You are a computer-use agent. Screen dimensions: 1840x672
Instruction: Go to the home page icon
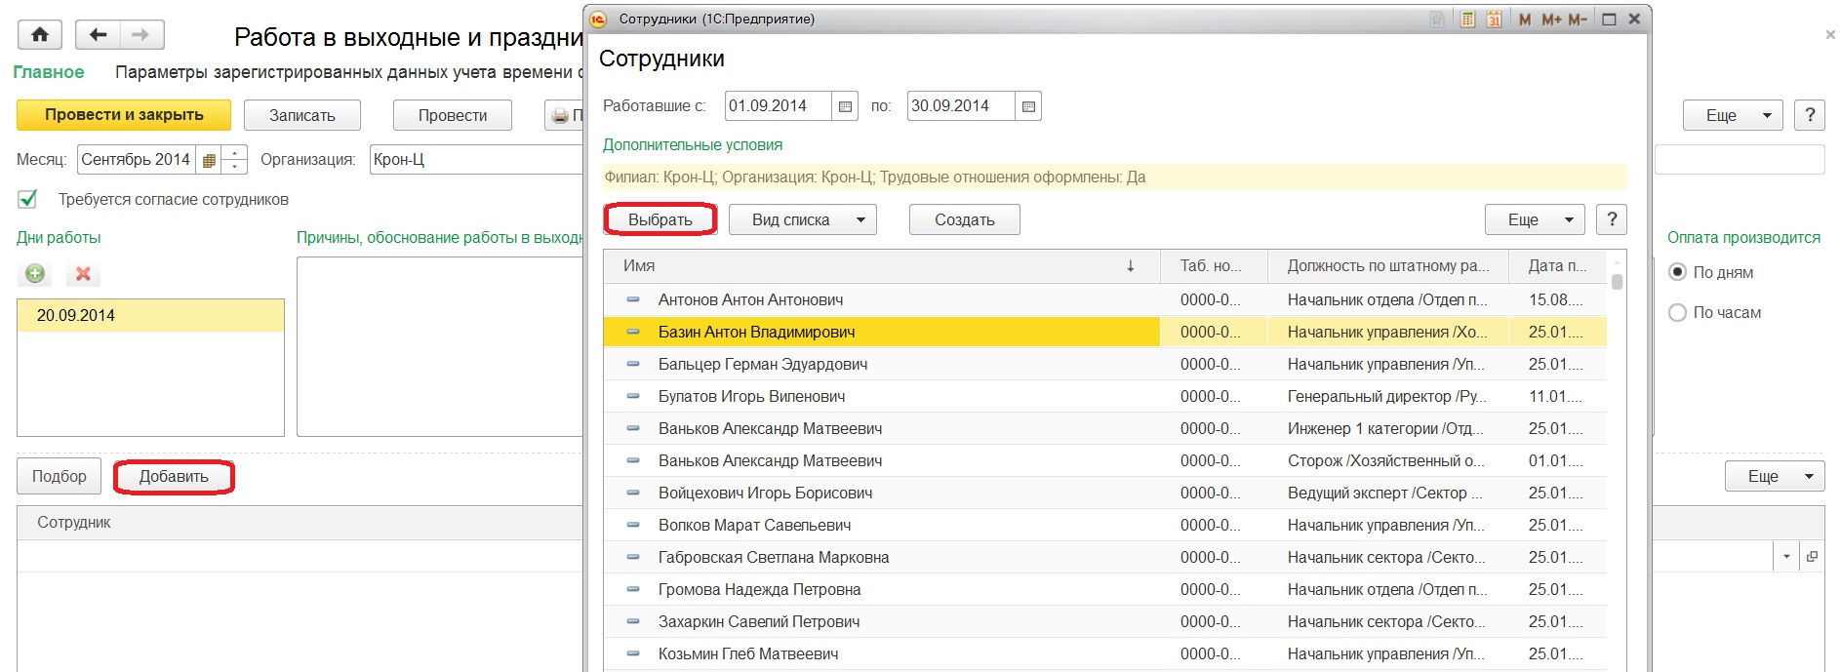(x=40, y=35)
